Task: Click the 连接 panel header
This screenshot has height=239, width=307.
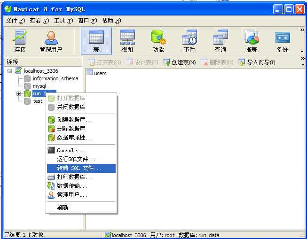Action: pos(43,62)
